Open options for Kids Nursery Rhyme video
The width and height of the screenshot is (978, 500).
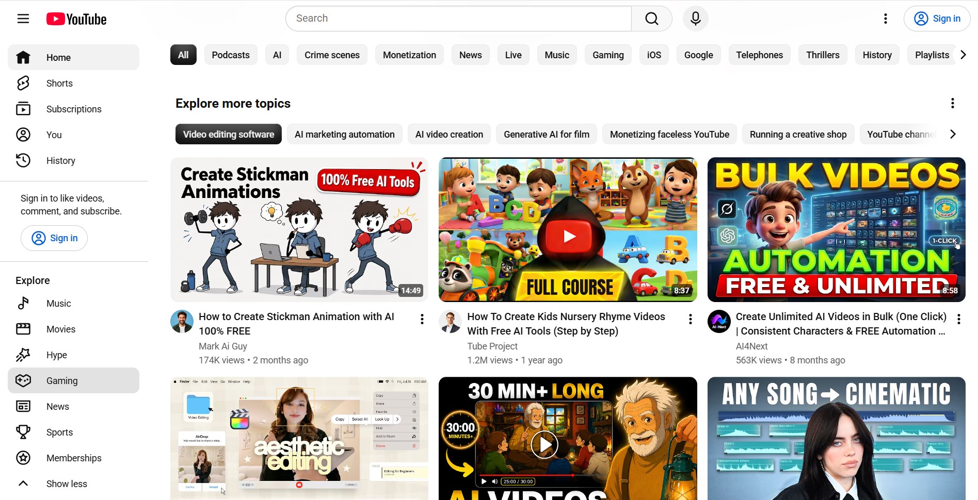click(x=691, y=319)
